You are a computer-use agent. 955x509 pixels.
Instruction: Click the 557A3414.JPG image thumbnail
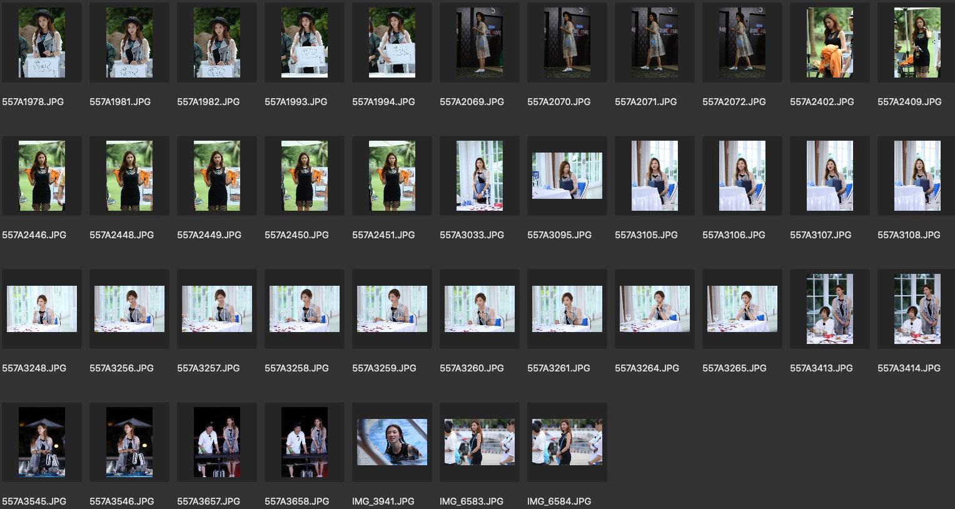click(x=917, y=309)
